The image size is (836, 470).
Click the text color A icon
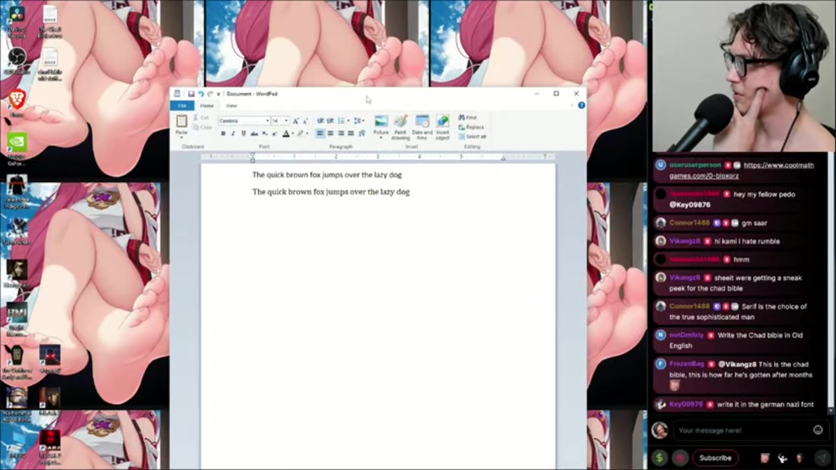point(285,133)
